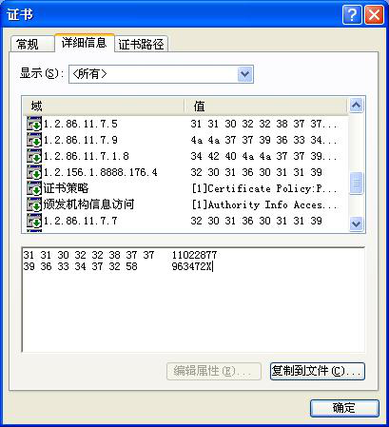Click the list scrollbar down arrow
389x427 pixels.
tap(356, 223)
